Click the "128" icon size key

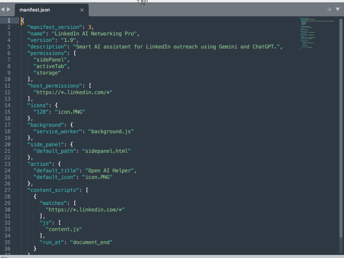(x=41, y=112)
